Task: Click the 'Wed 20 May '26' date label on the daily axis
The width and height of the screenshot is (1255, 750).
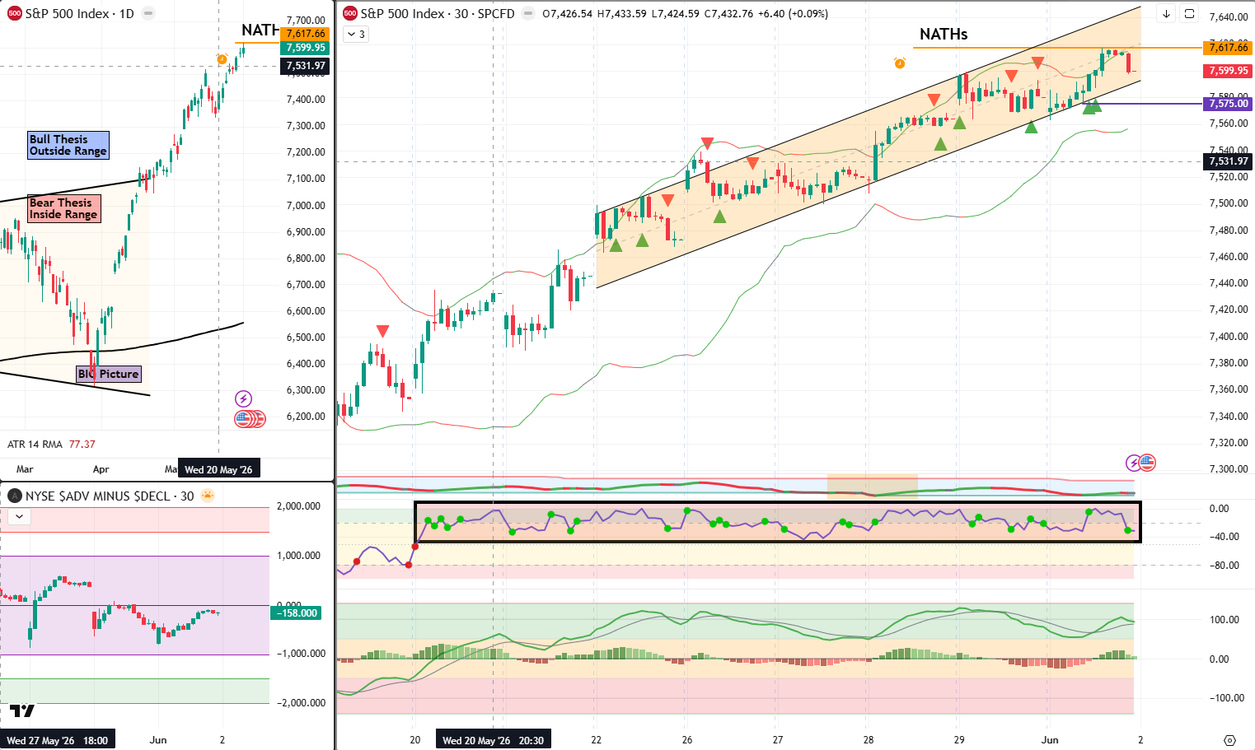Action: [218, 469]
